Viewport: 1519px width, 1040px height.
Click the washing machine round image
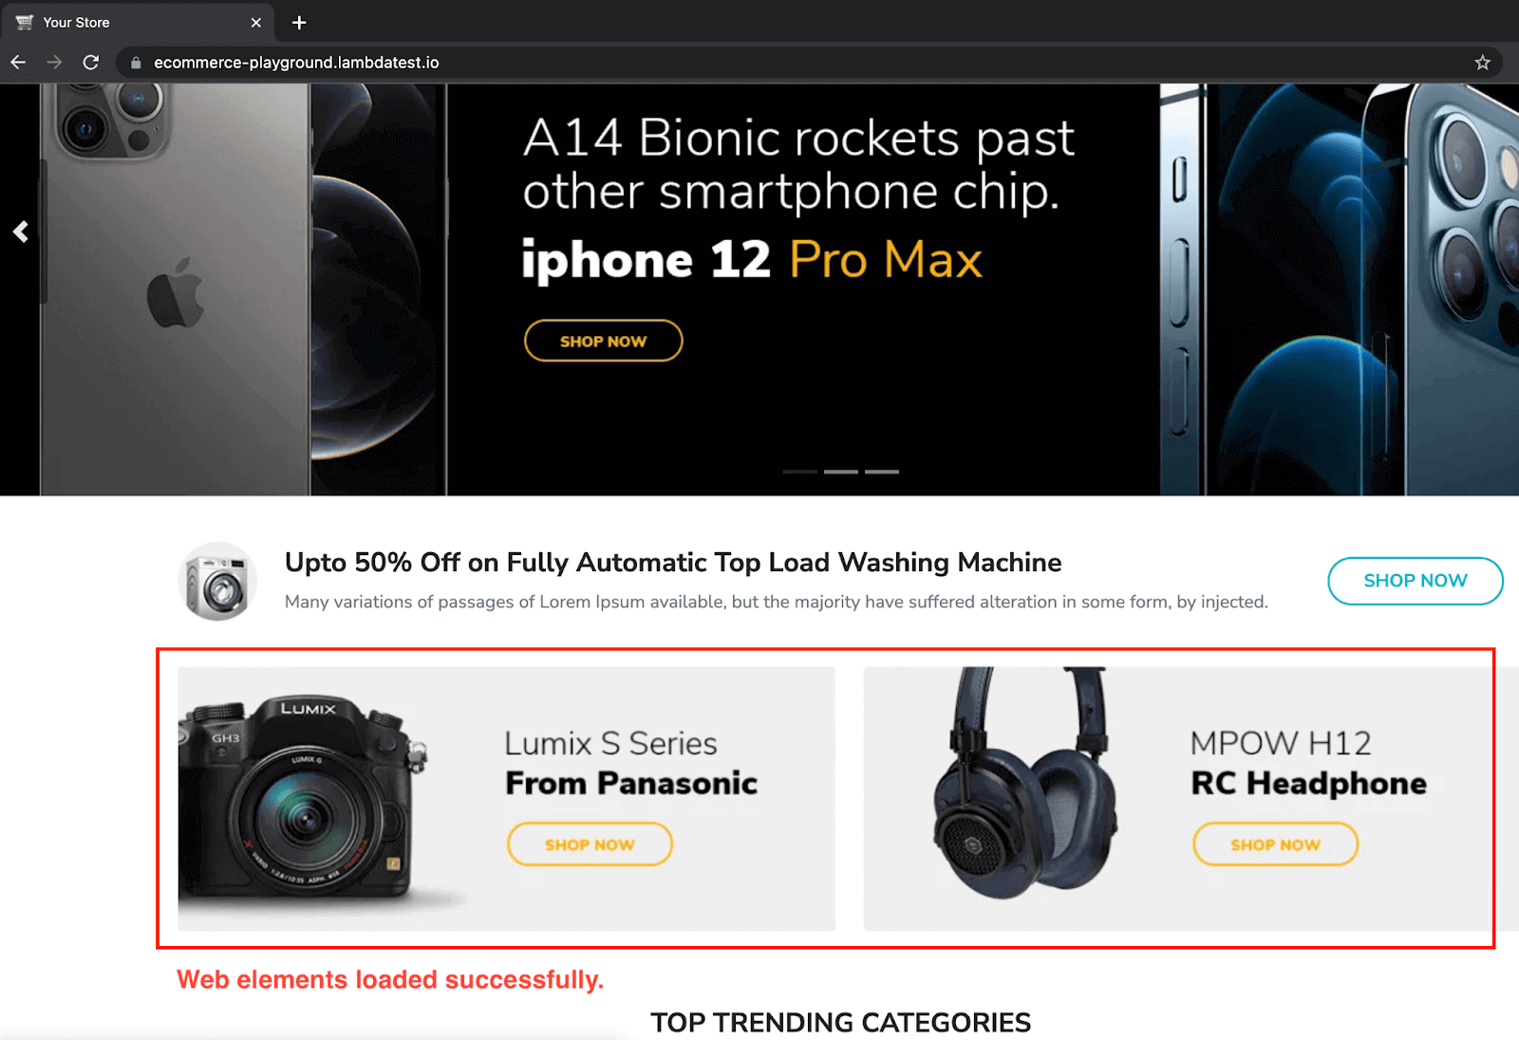(217, 581)
